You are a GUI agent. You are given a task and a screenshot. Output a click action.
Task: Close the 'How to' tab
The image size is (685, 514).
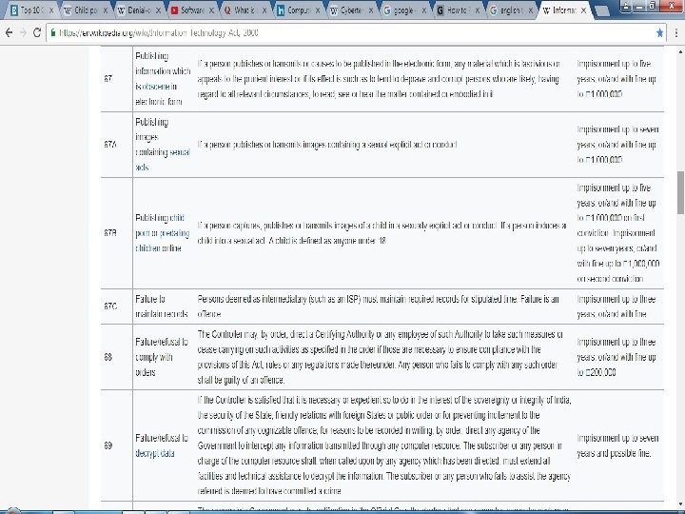click(x=477, y=10)
